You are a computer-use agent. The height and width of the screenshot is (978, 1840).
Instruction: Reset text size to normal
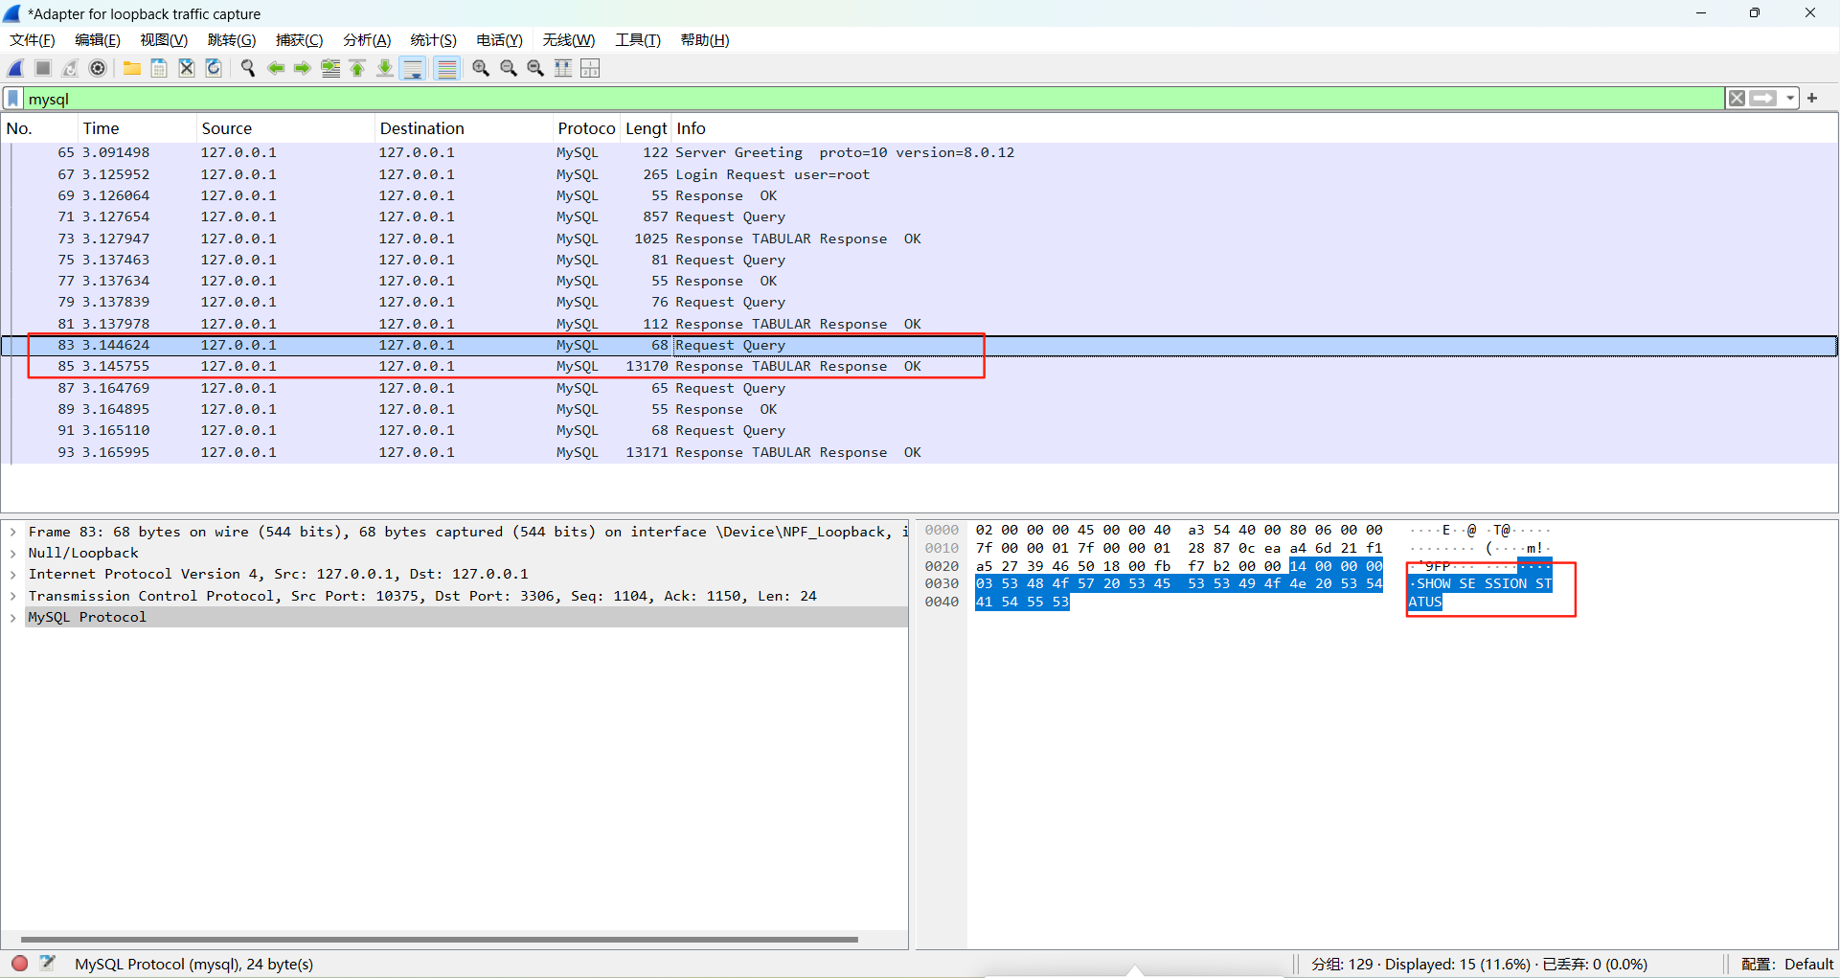(535, 68)
